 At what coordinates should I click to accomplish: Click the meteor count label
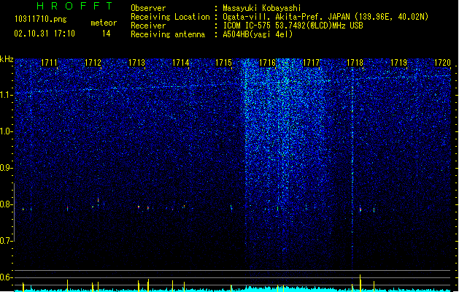104,23
